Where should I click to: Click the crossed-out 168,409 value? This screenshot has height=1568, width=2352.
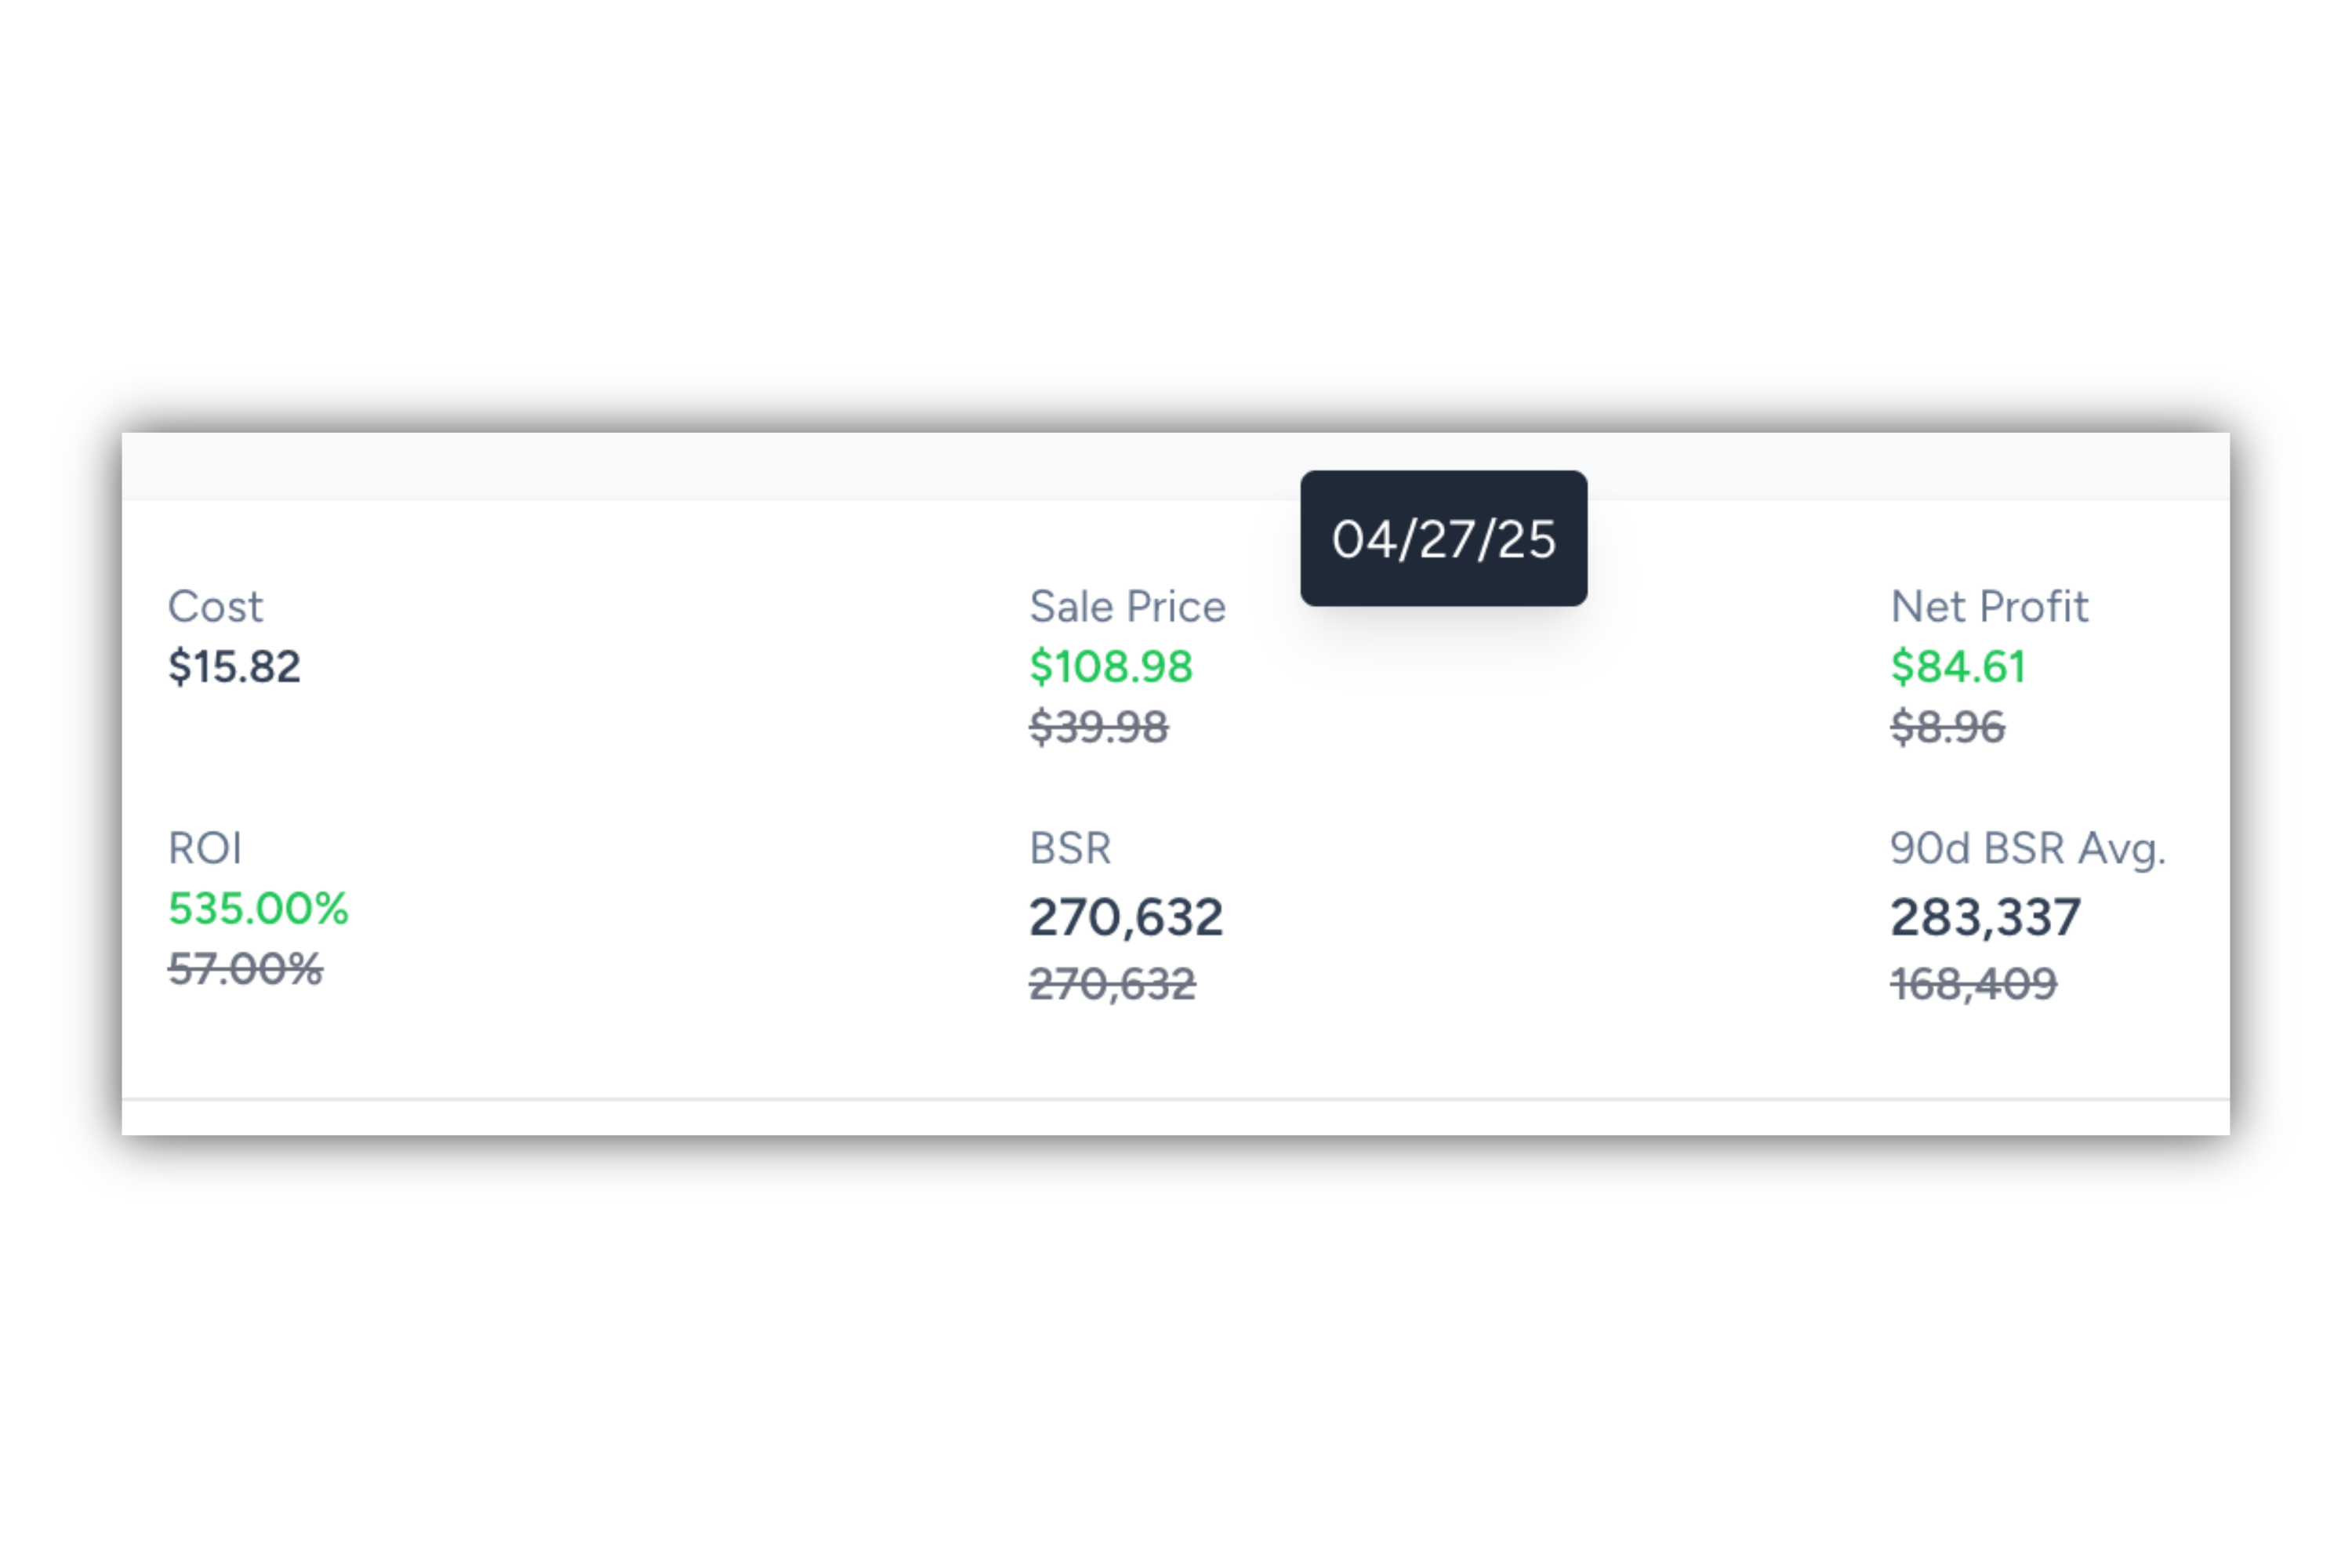click(1973, 984)
